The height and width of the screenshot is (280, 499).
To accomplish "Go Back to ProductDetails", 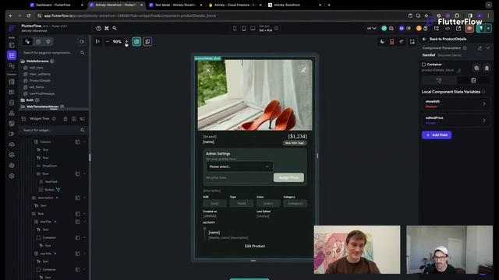I will (445, 39).
